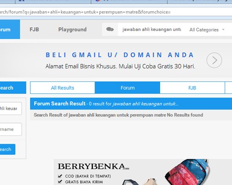Open the Playground navigation item
Screen dimensions: 232x185
[x=72, y=29]
